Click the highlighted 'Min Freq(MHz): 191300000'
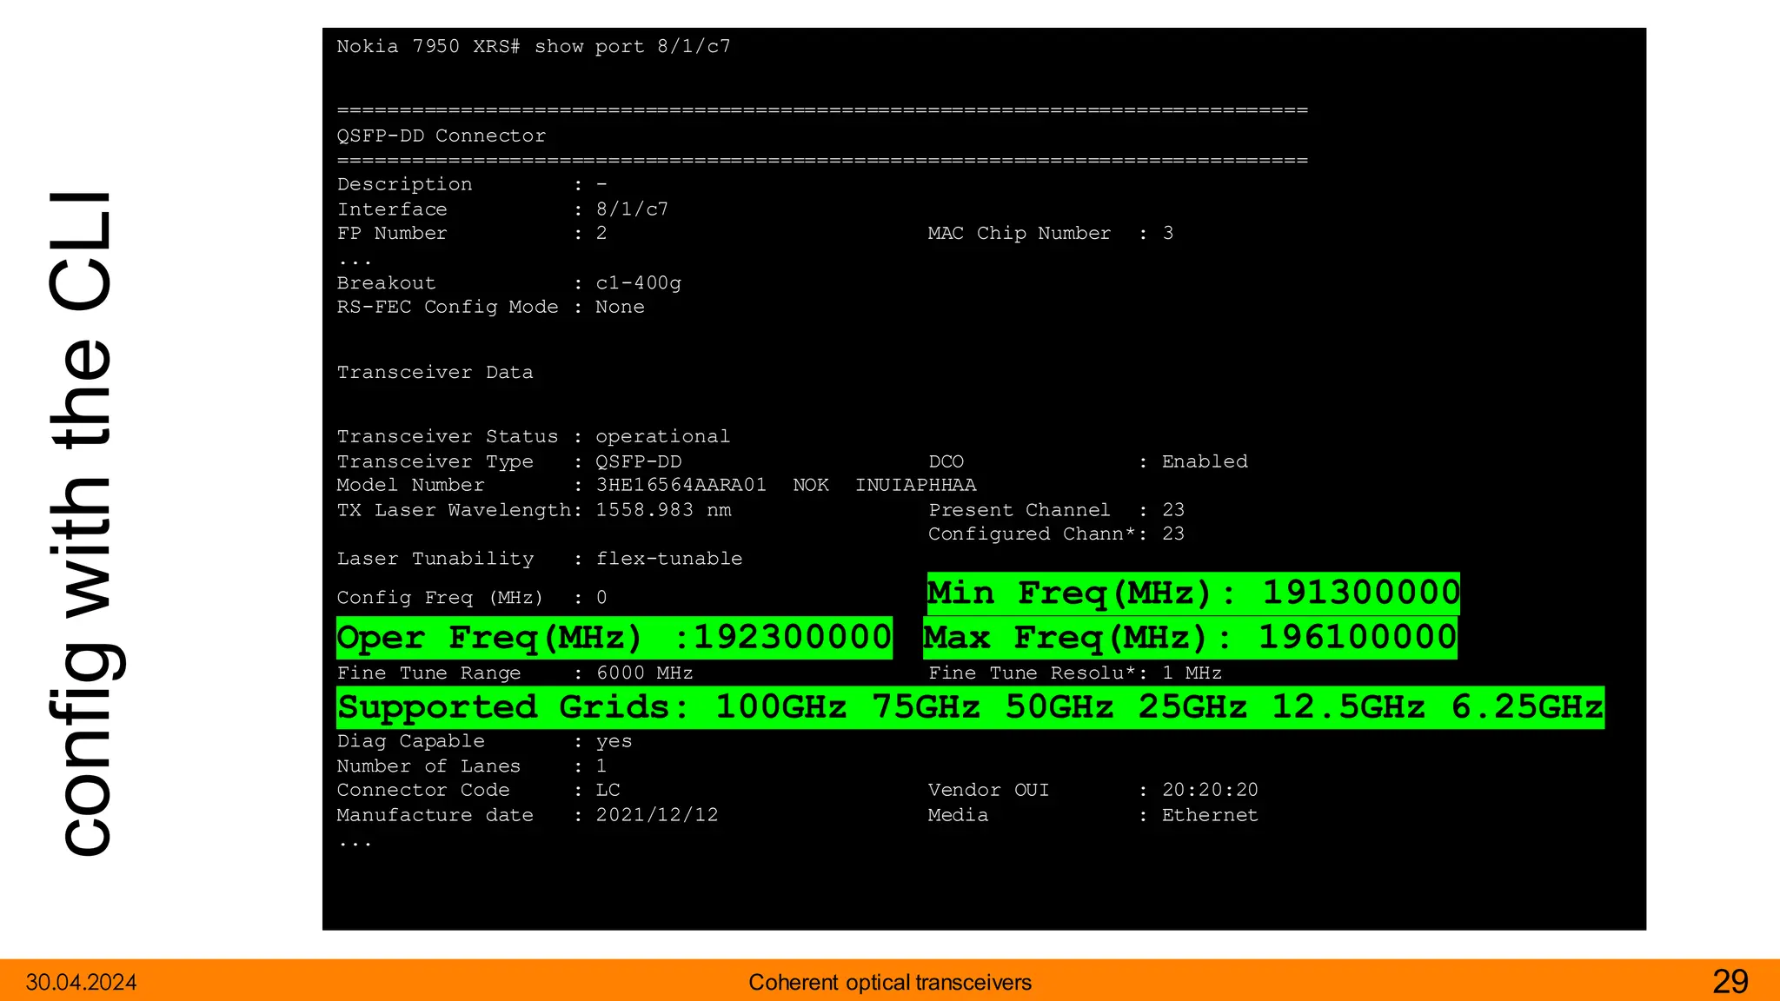The image size is (1780, 1001). [1193, 593]
